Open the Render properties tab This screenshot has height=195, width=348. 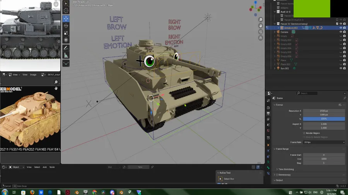[x=268, y=108]
